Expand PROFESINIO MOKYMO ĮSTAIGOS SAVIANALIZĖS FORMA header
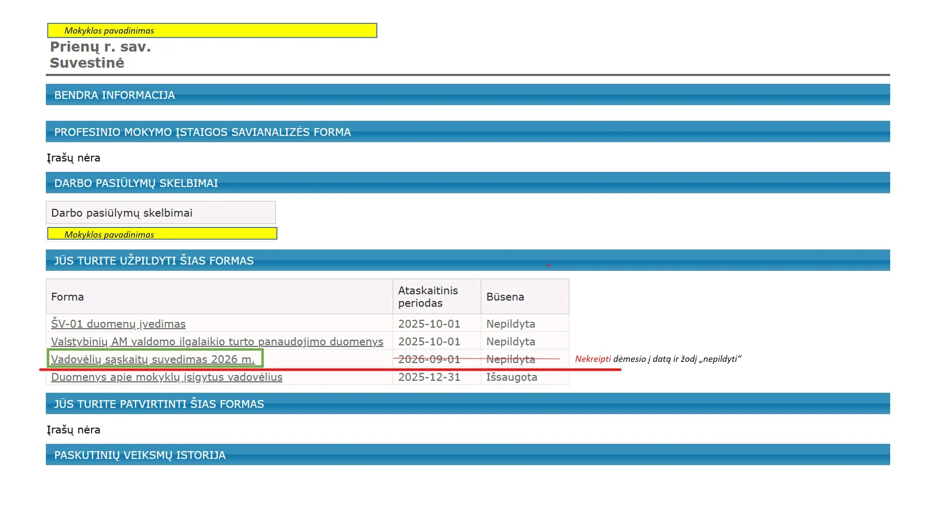This screenshot has height=526, width=936. (202, 132)
